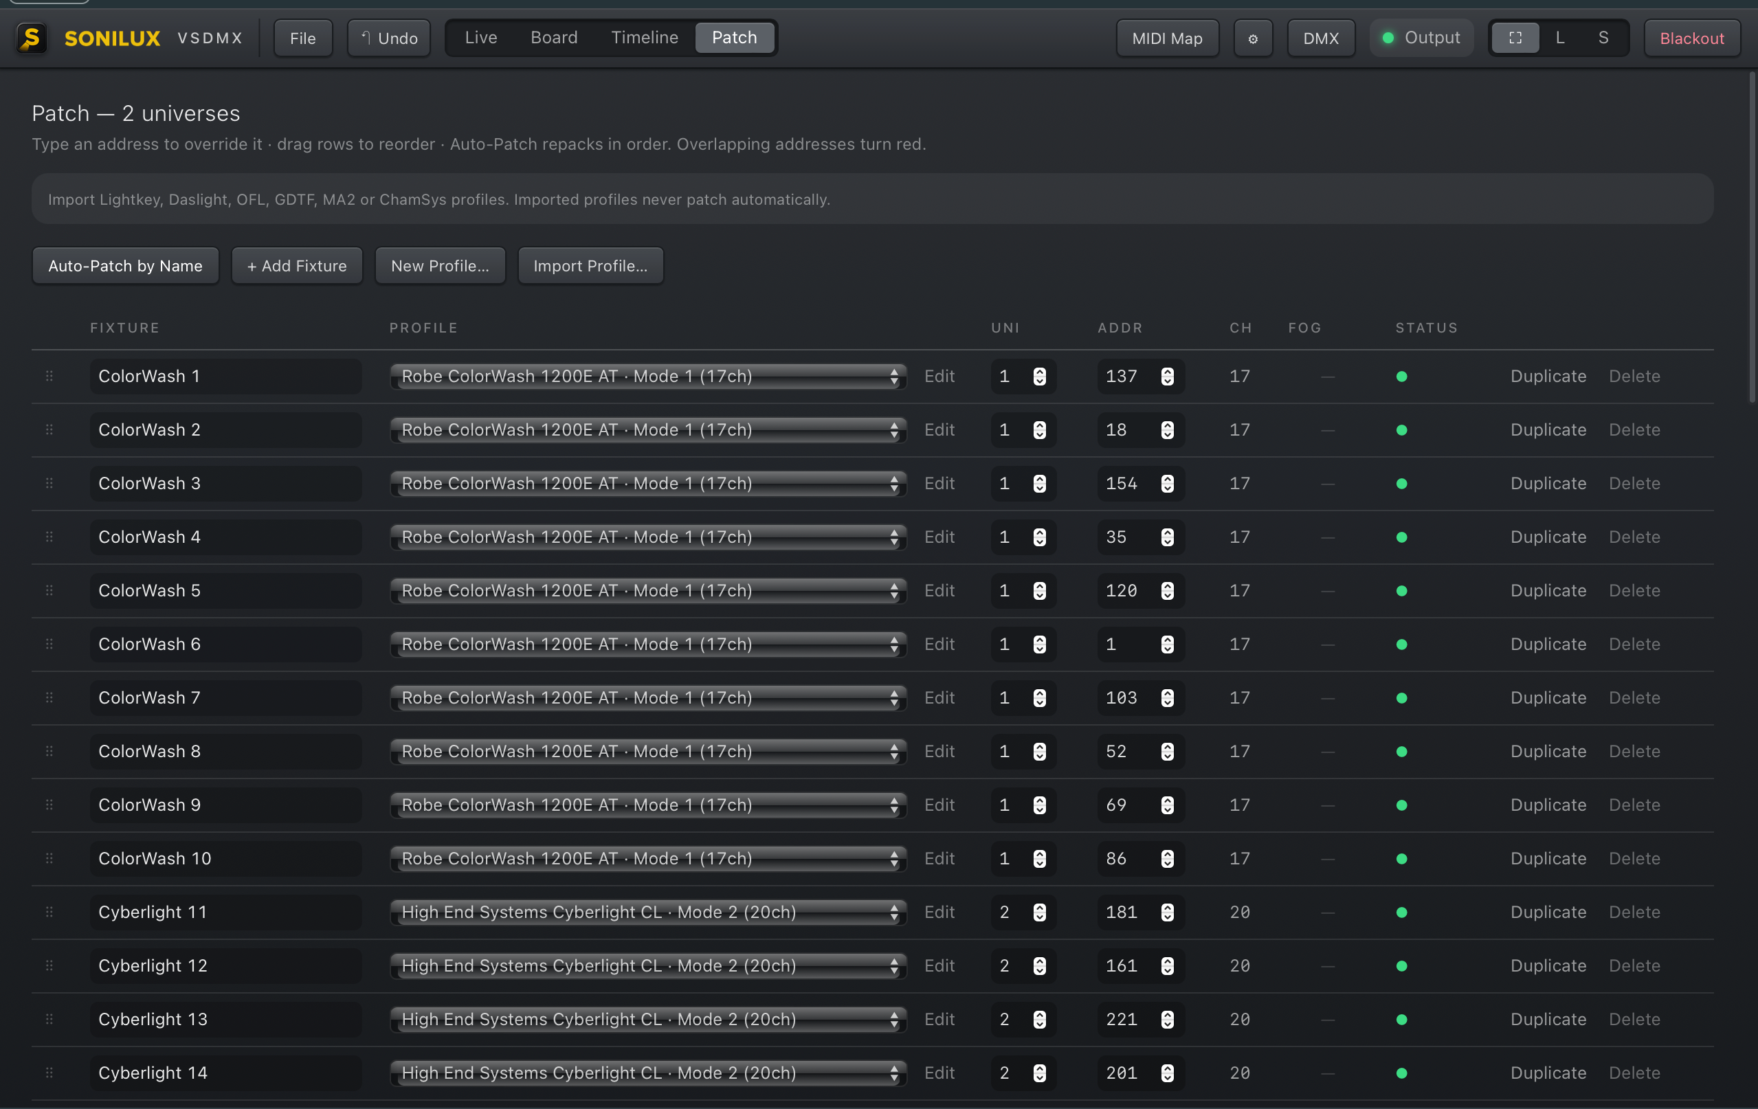
Task: Grab the drag handle for ColorWash 3
Action: 49,483
